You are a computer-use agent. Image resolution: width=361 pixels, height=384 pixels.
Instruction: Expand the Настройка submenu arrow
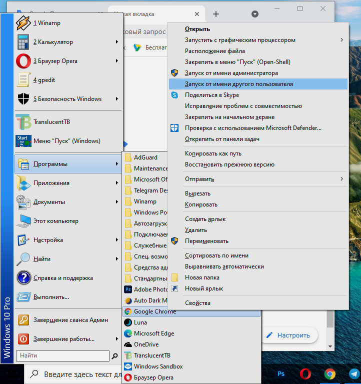click(x=117, y=240)
